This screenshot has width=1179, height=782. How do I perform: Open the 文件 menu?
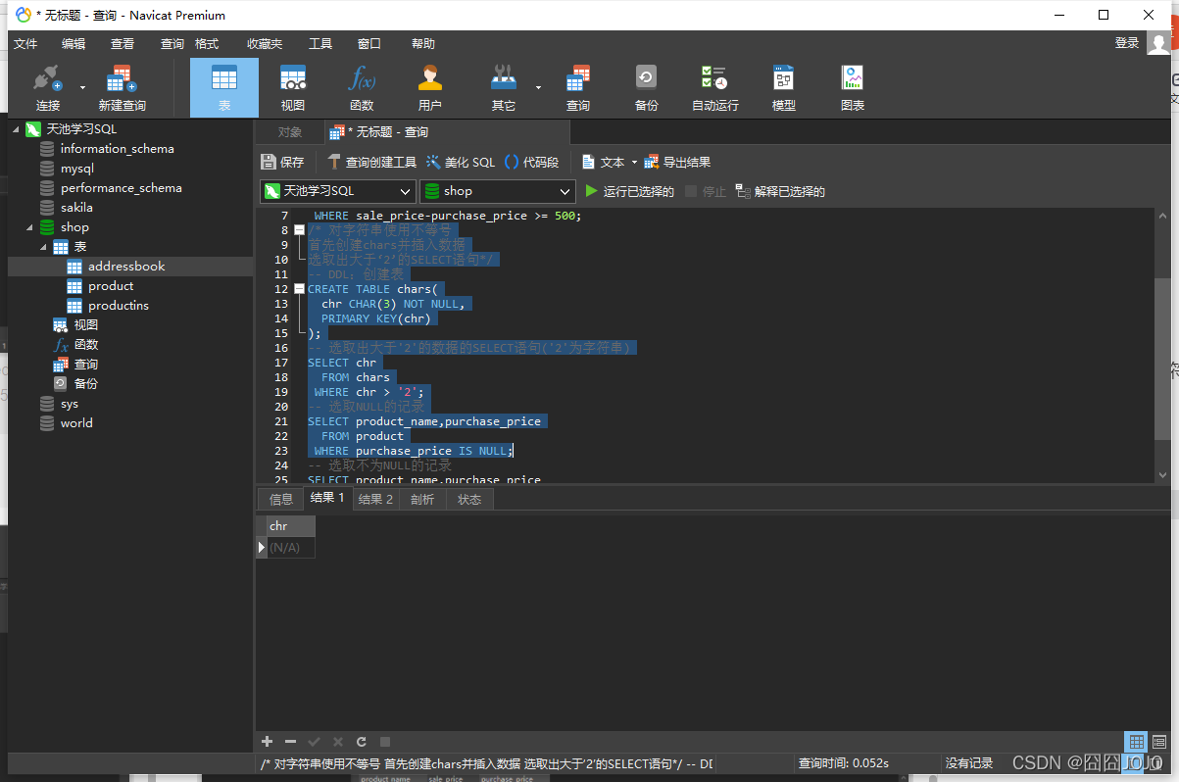coord(25,43)
